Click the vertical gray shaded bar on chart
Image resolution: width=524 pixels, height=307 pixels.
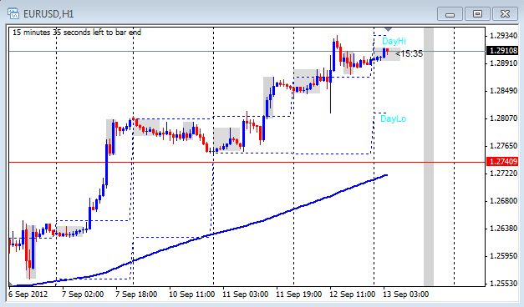(429, 157)
